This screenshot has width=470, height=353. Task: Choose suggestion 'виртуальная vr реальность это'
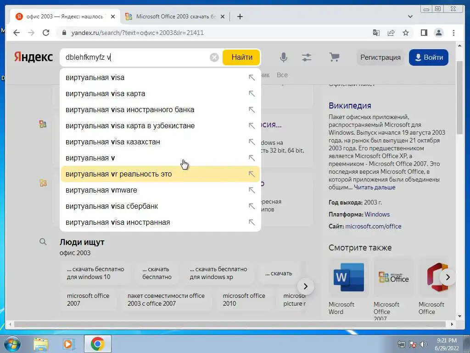pos(160,174)
